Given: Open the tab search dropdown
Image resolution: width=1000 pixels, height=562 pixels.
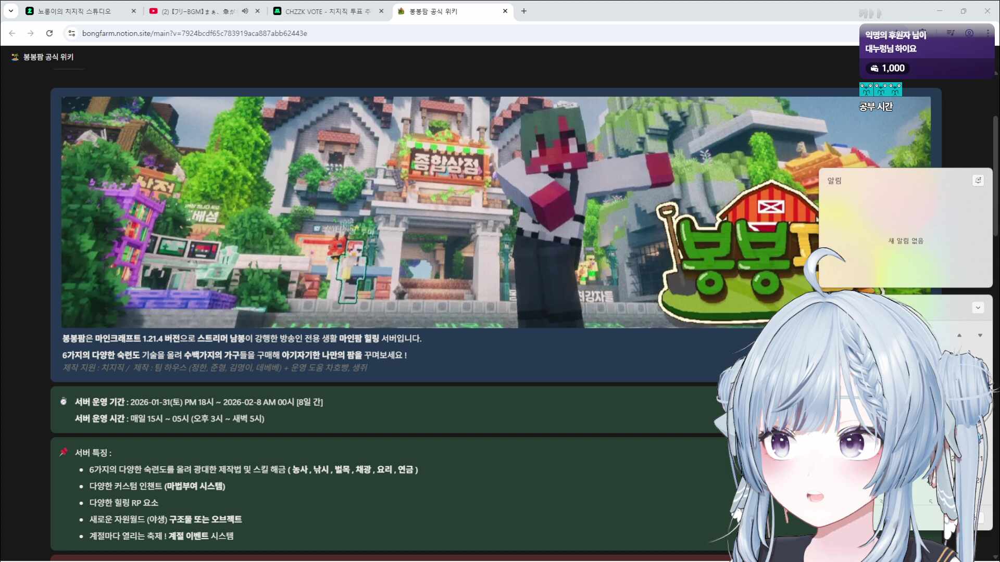Looking at the screenshot, I should pyautogui.click(x=10, y=10).
